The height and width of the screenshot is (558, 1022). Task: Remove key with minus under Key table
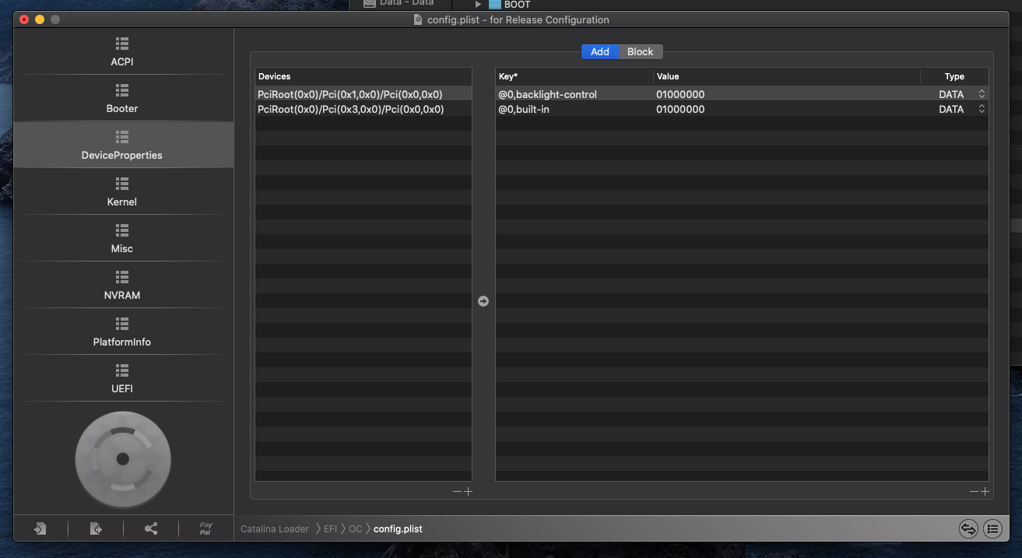974,491
